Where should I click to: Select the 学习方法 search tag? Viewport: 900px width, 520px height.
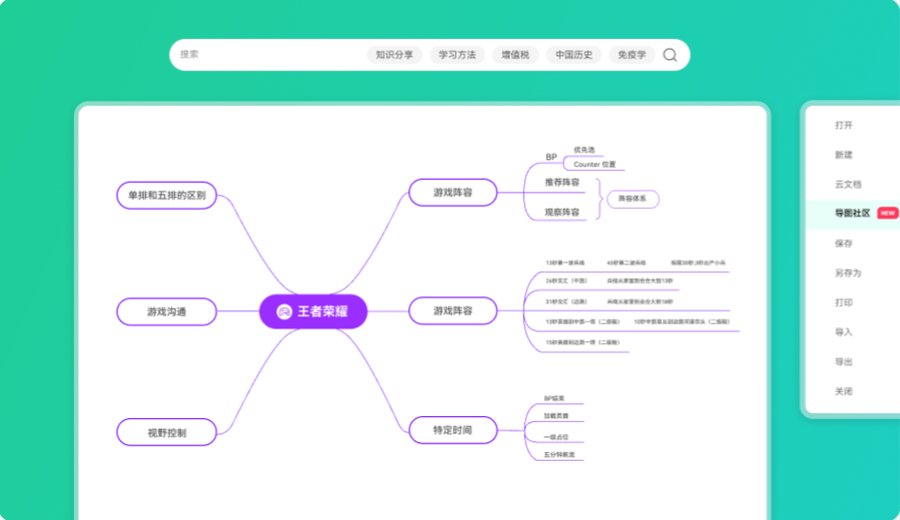(x=457, y=55)
